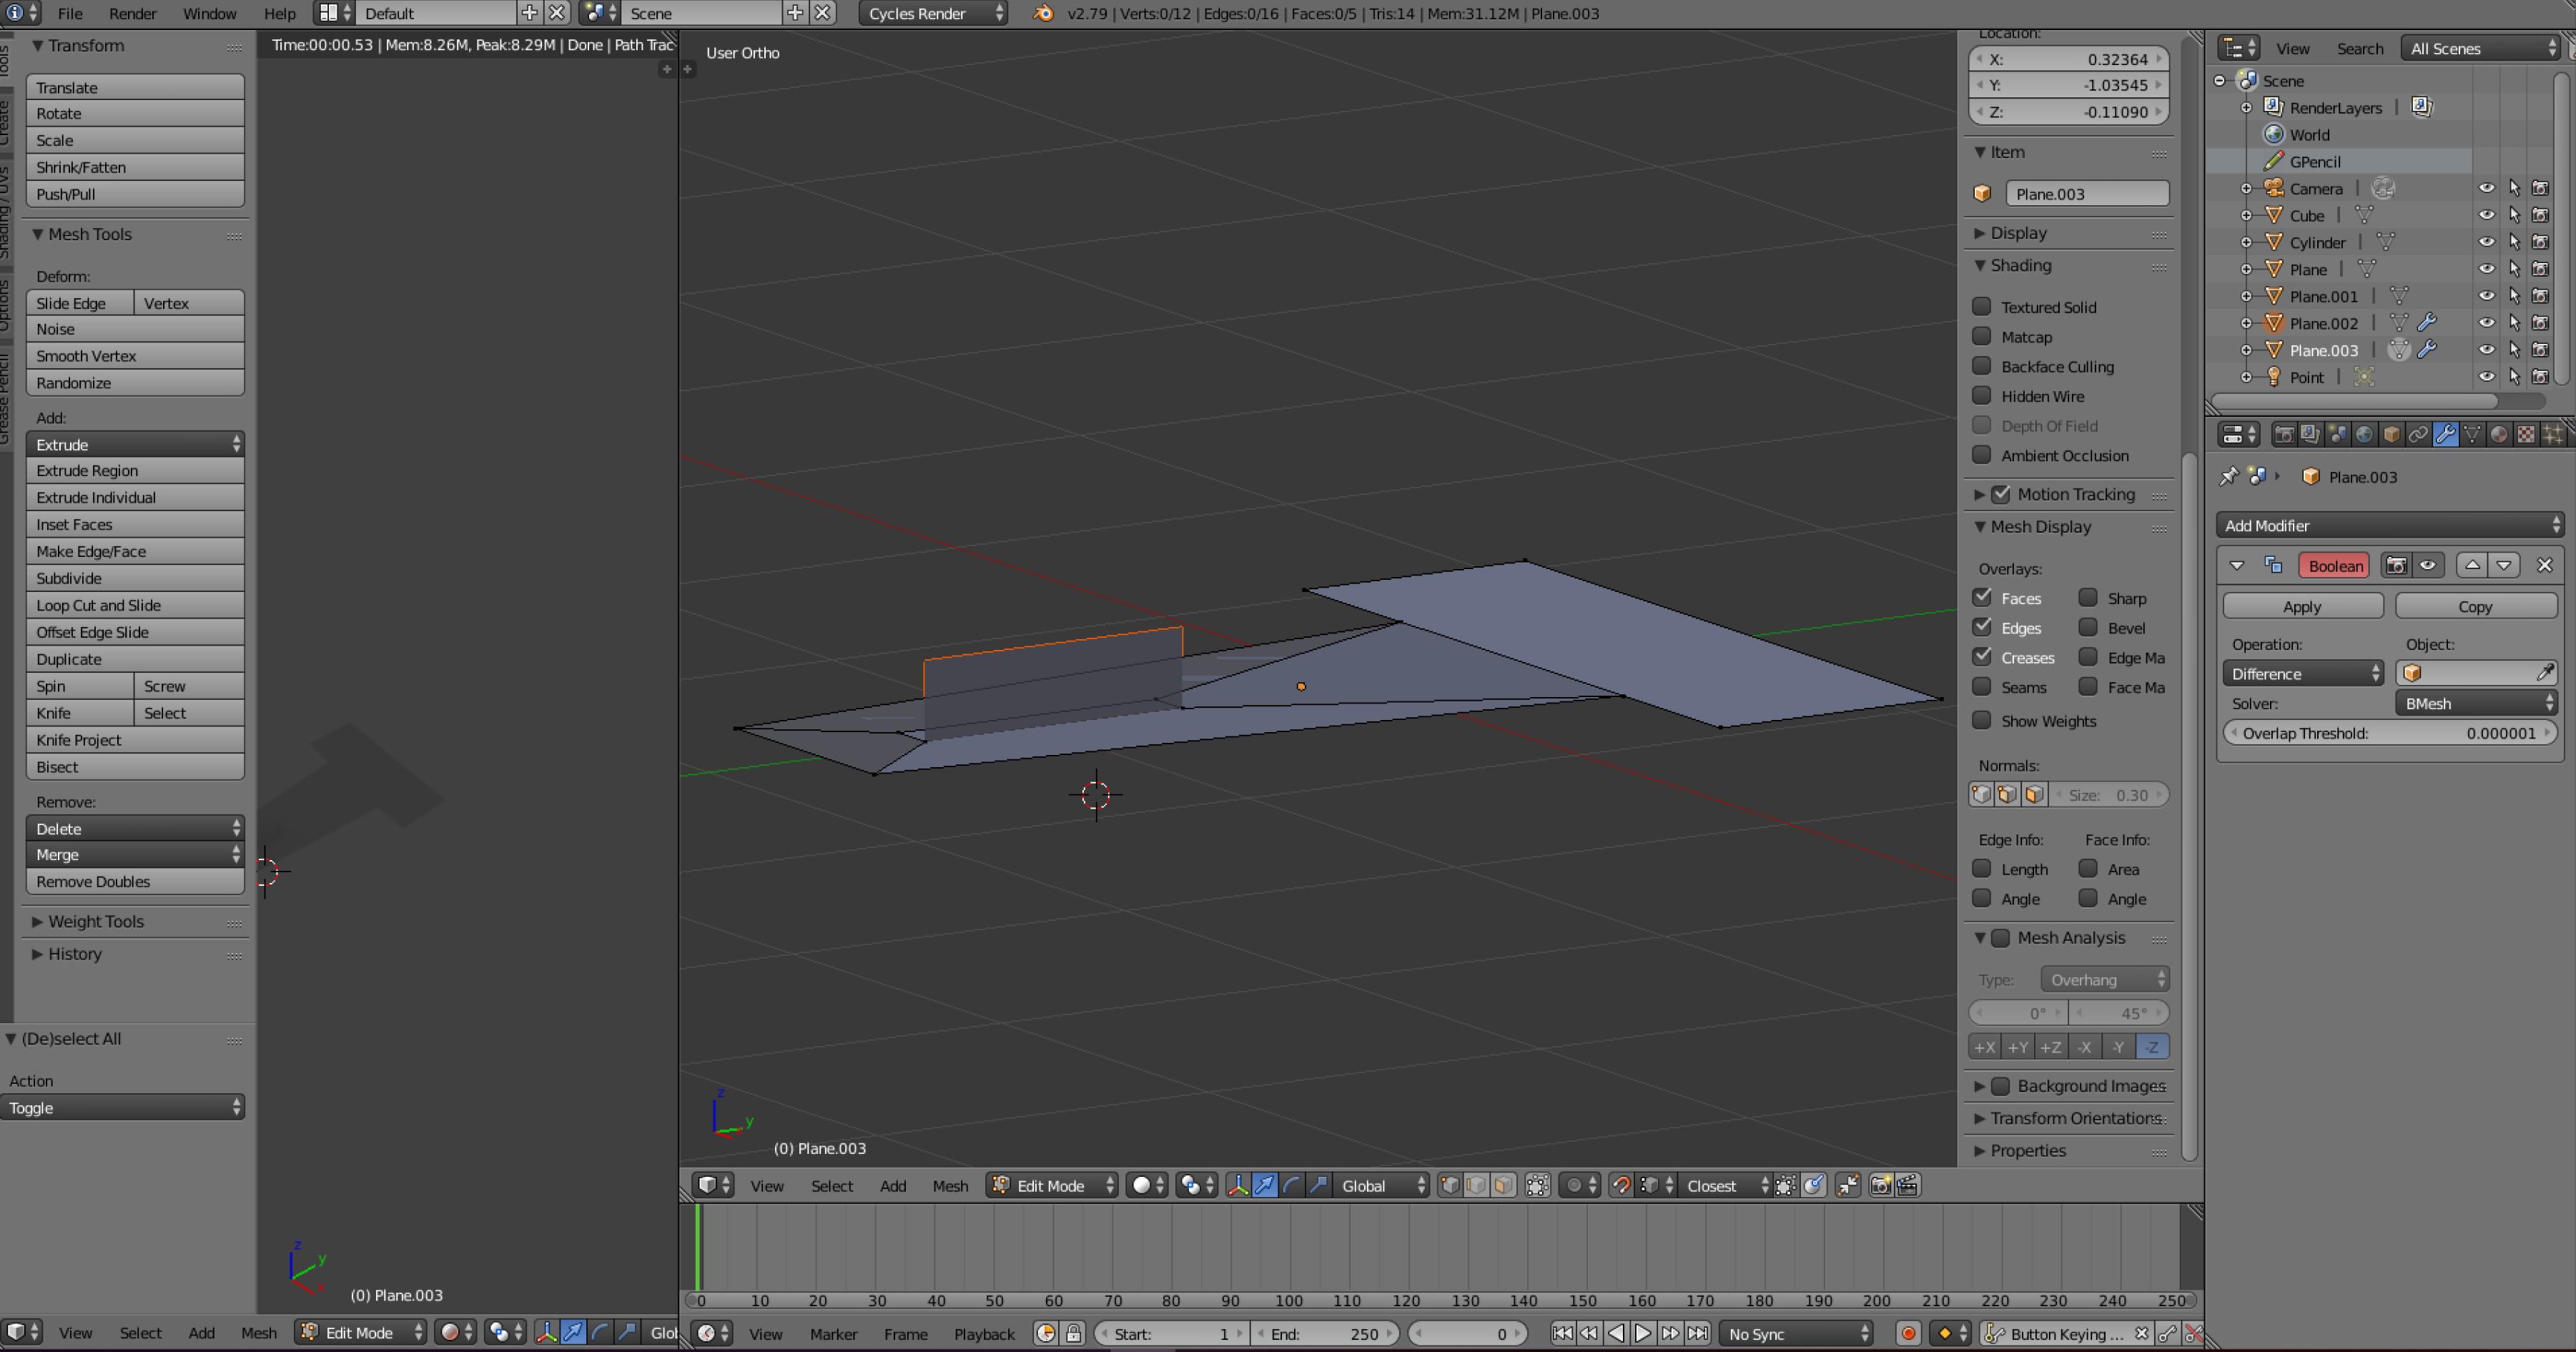Viewport: 2576px width, 1352px height.
Task: Open the Window menu
Action: coord(209,13)
